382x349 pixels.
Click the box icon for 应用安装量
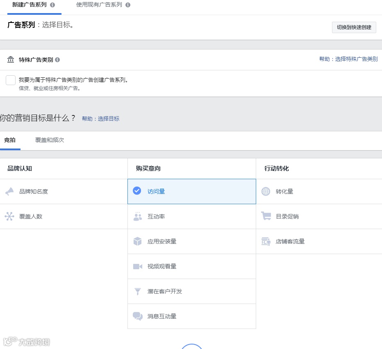[x=138, y=241]
